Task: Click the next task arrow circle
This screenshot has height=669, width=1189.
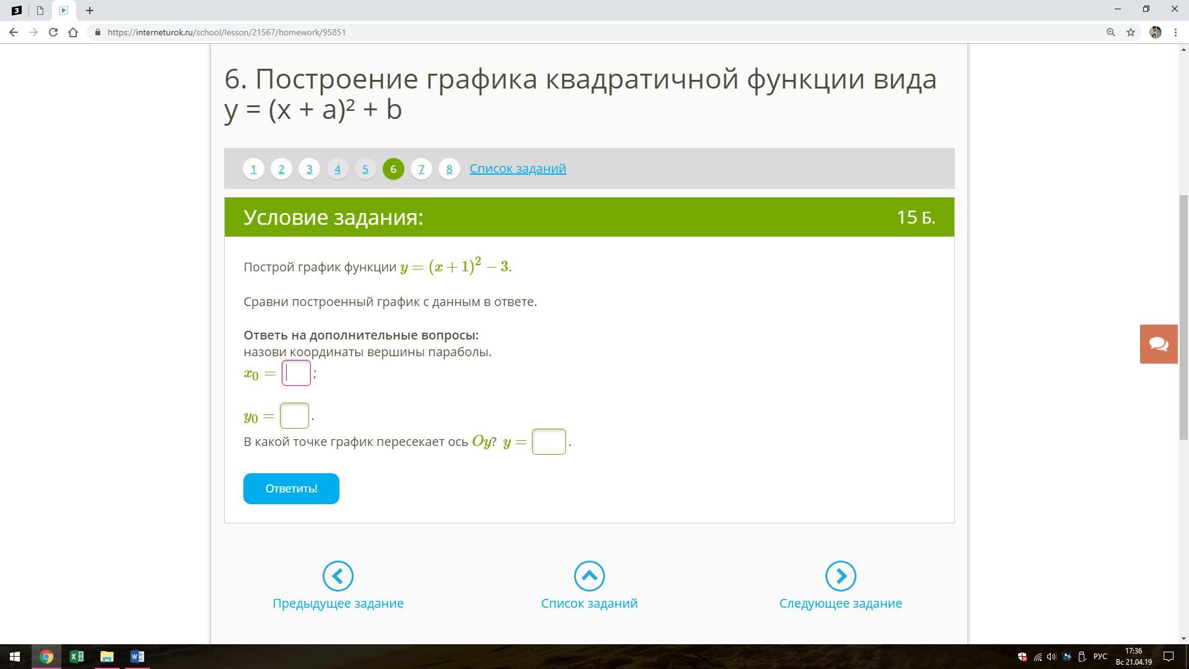Action: tap(840, 576)
